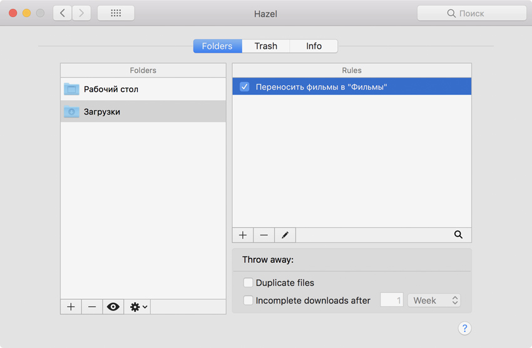Select the Рабочий стол folder
Screen dimensions: 532x348
point(111,90)
